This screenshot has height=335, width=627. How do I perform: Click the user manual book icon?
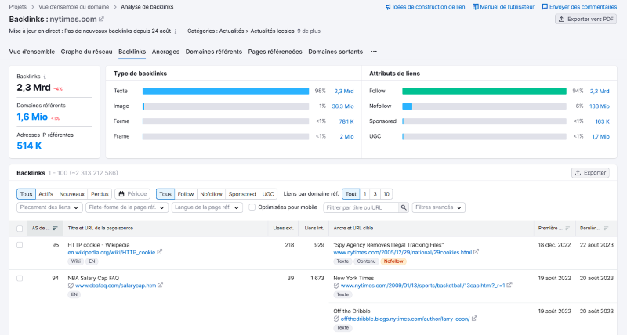pos(476,7)
